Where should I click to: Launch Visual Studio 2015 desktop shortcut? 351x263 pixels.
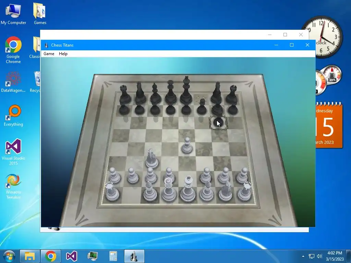point(13,152)
